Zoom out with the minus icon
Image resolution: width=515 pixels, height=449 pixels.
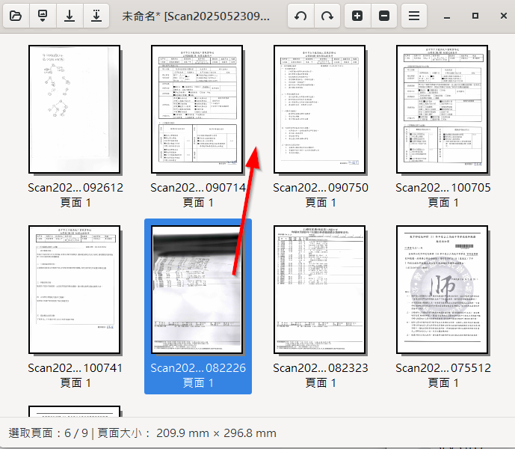383,16
